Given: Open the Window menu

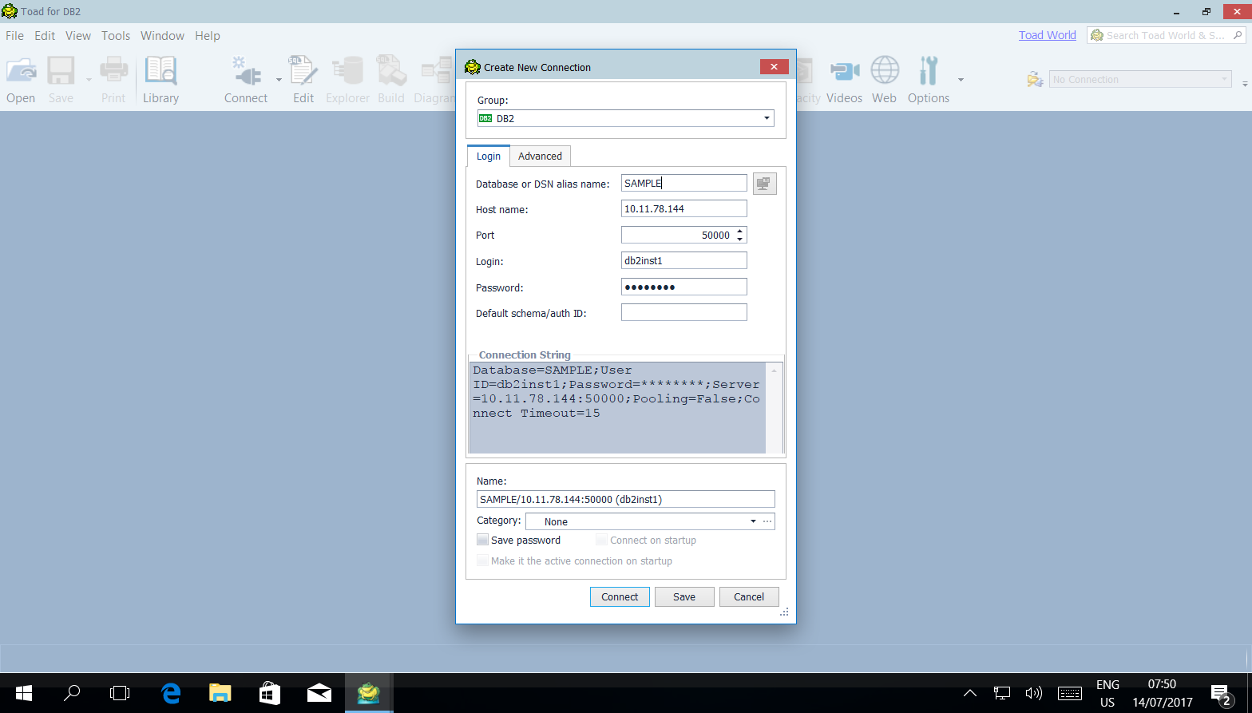Looking at the screenshot, I should (x=162, y=35).
